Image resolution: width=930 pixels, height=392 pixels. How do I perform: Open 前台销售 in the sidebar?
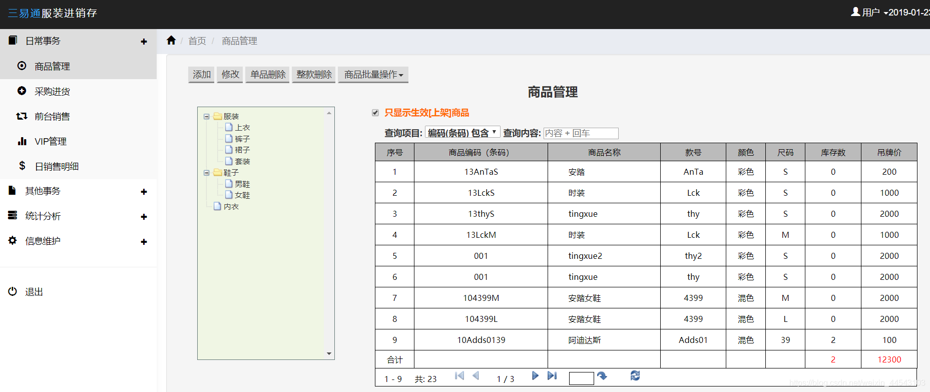coord(52,116)
